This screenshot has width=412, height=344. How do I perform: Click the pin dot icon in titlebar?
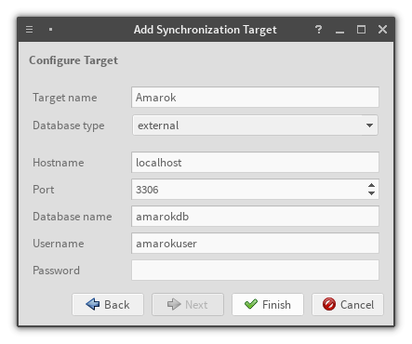[x=50, y=30]
